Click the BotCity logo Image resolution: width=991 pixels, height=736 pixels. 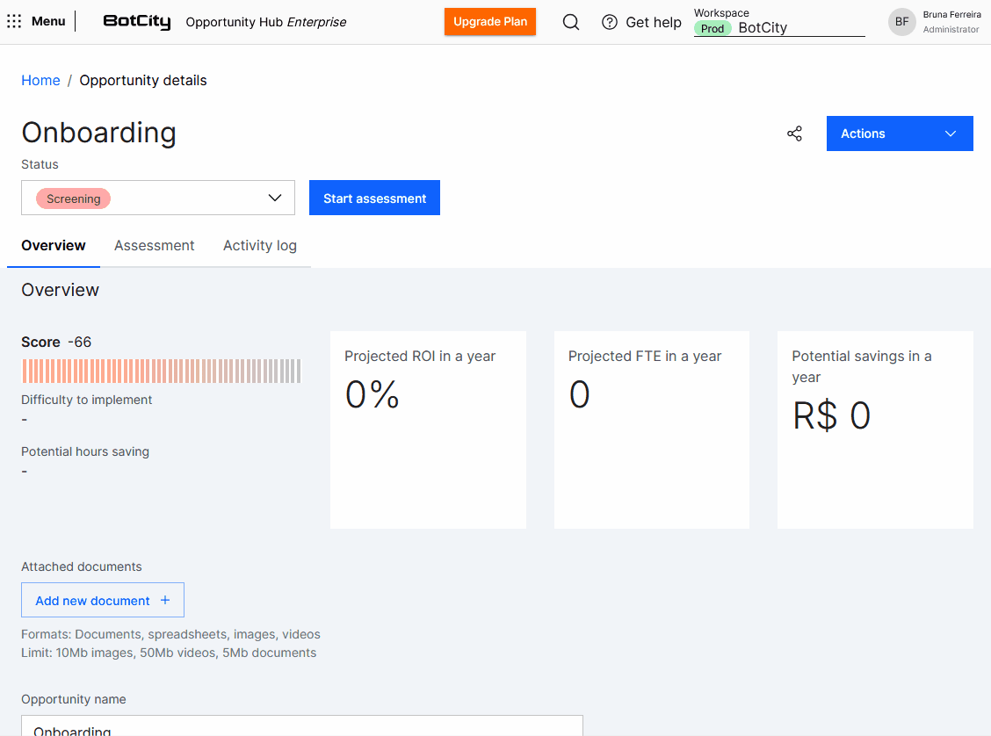pos(136,22)
